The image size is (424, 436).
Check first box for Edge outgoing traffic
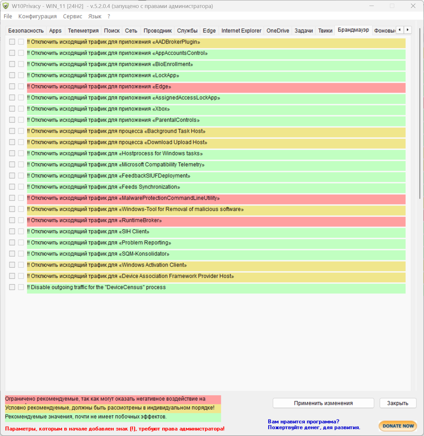[12, 87]
